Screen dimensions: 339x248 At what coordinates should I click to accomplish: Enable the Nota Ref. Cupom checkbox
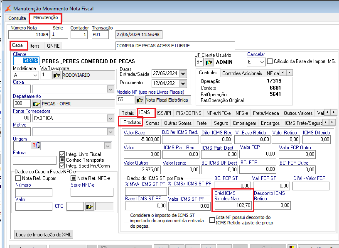click(18, 178)
